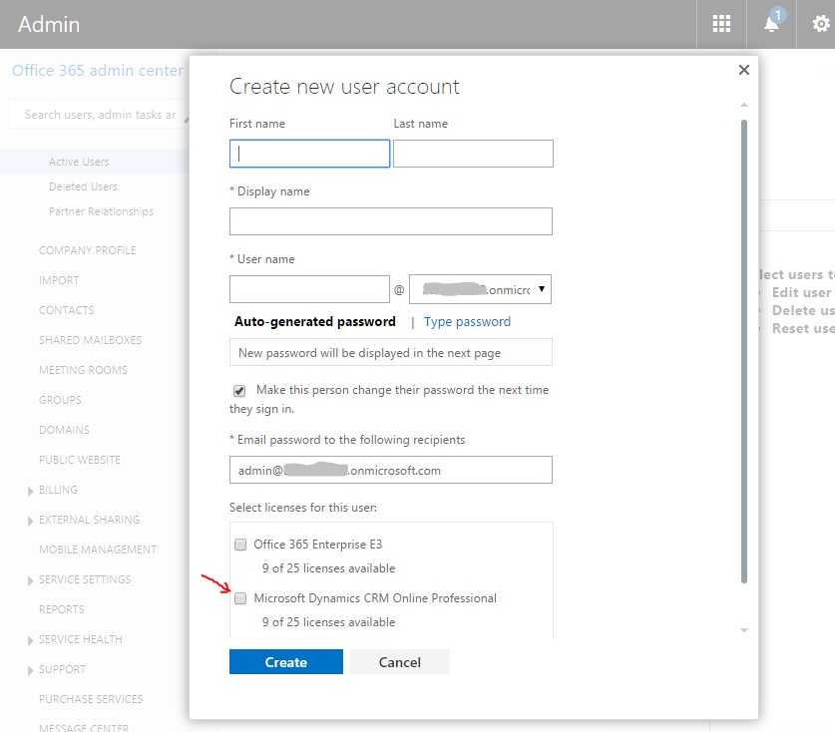Image resolution: width=835 pixels, height=732 pixels.
Task: Open the app launcher grid icon
Action: click(721, 24)
